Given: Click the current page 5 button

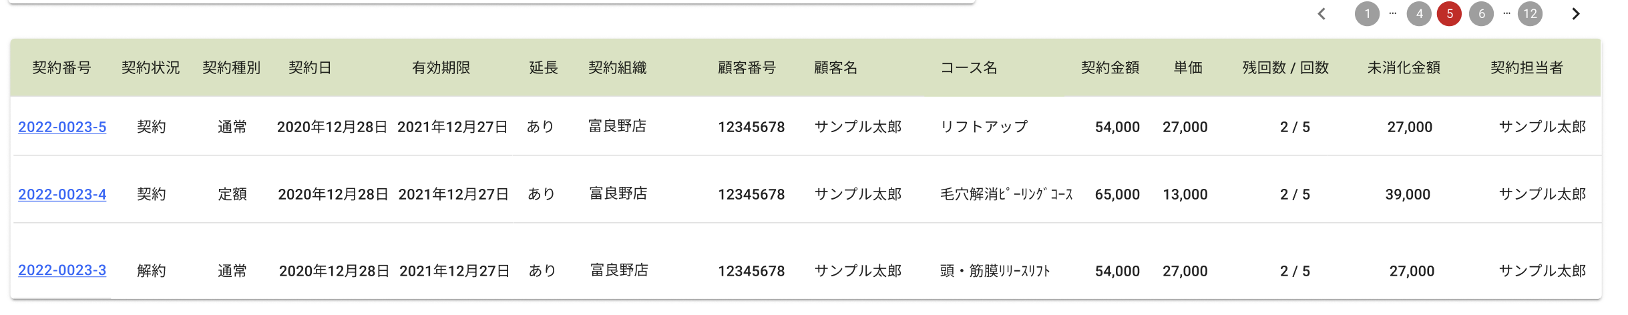Looking at the screenshot, I should click(1449, 14).
